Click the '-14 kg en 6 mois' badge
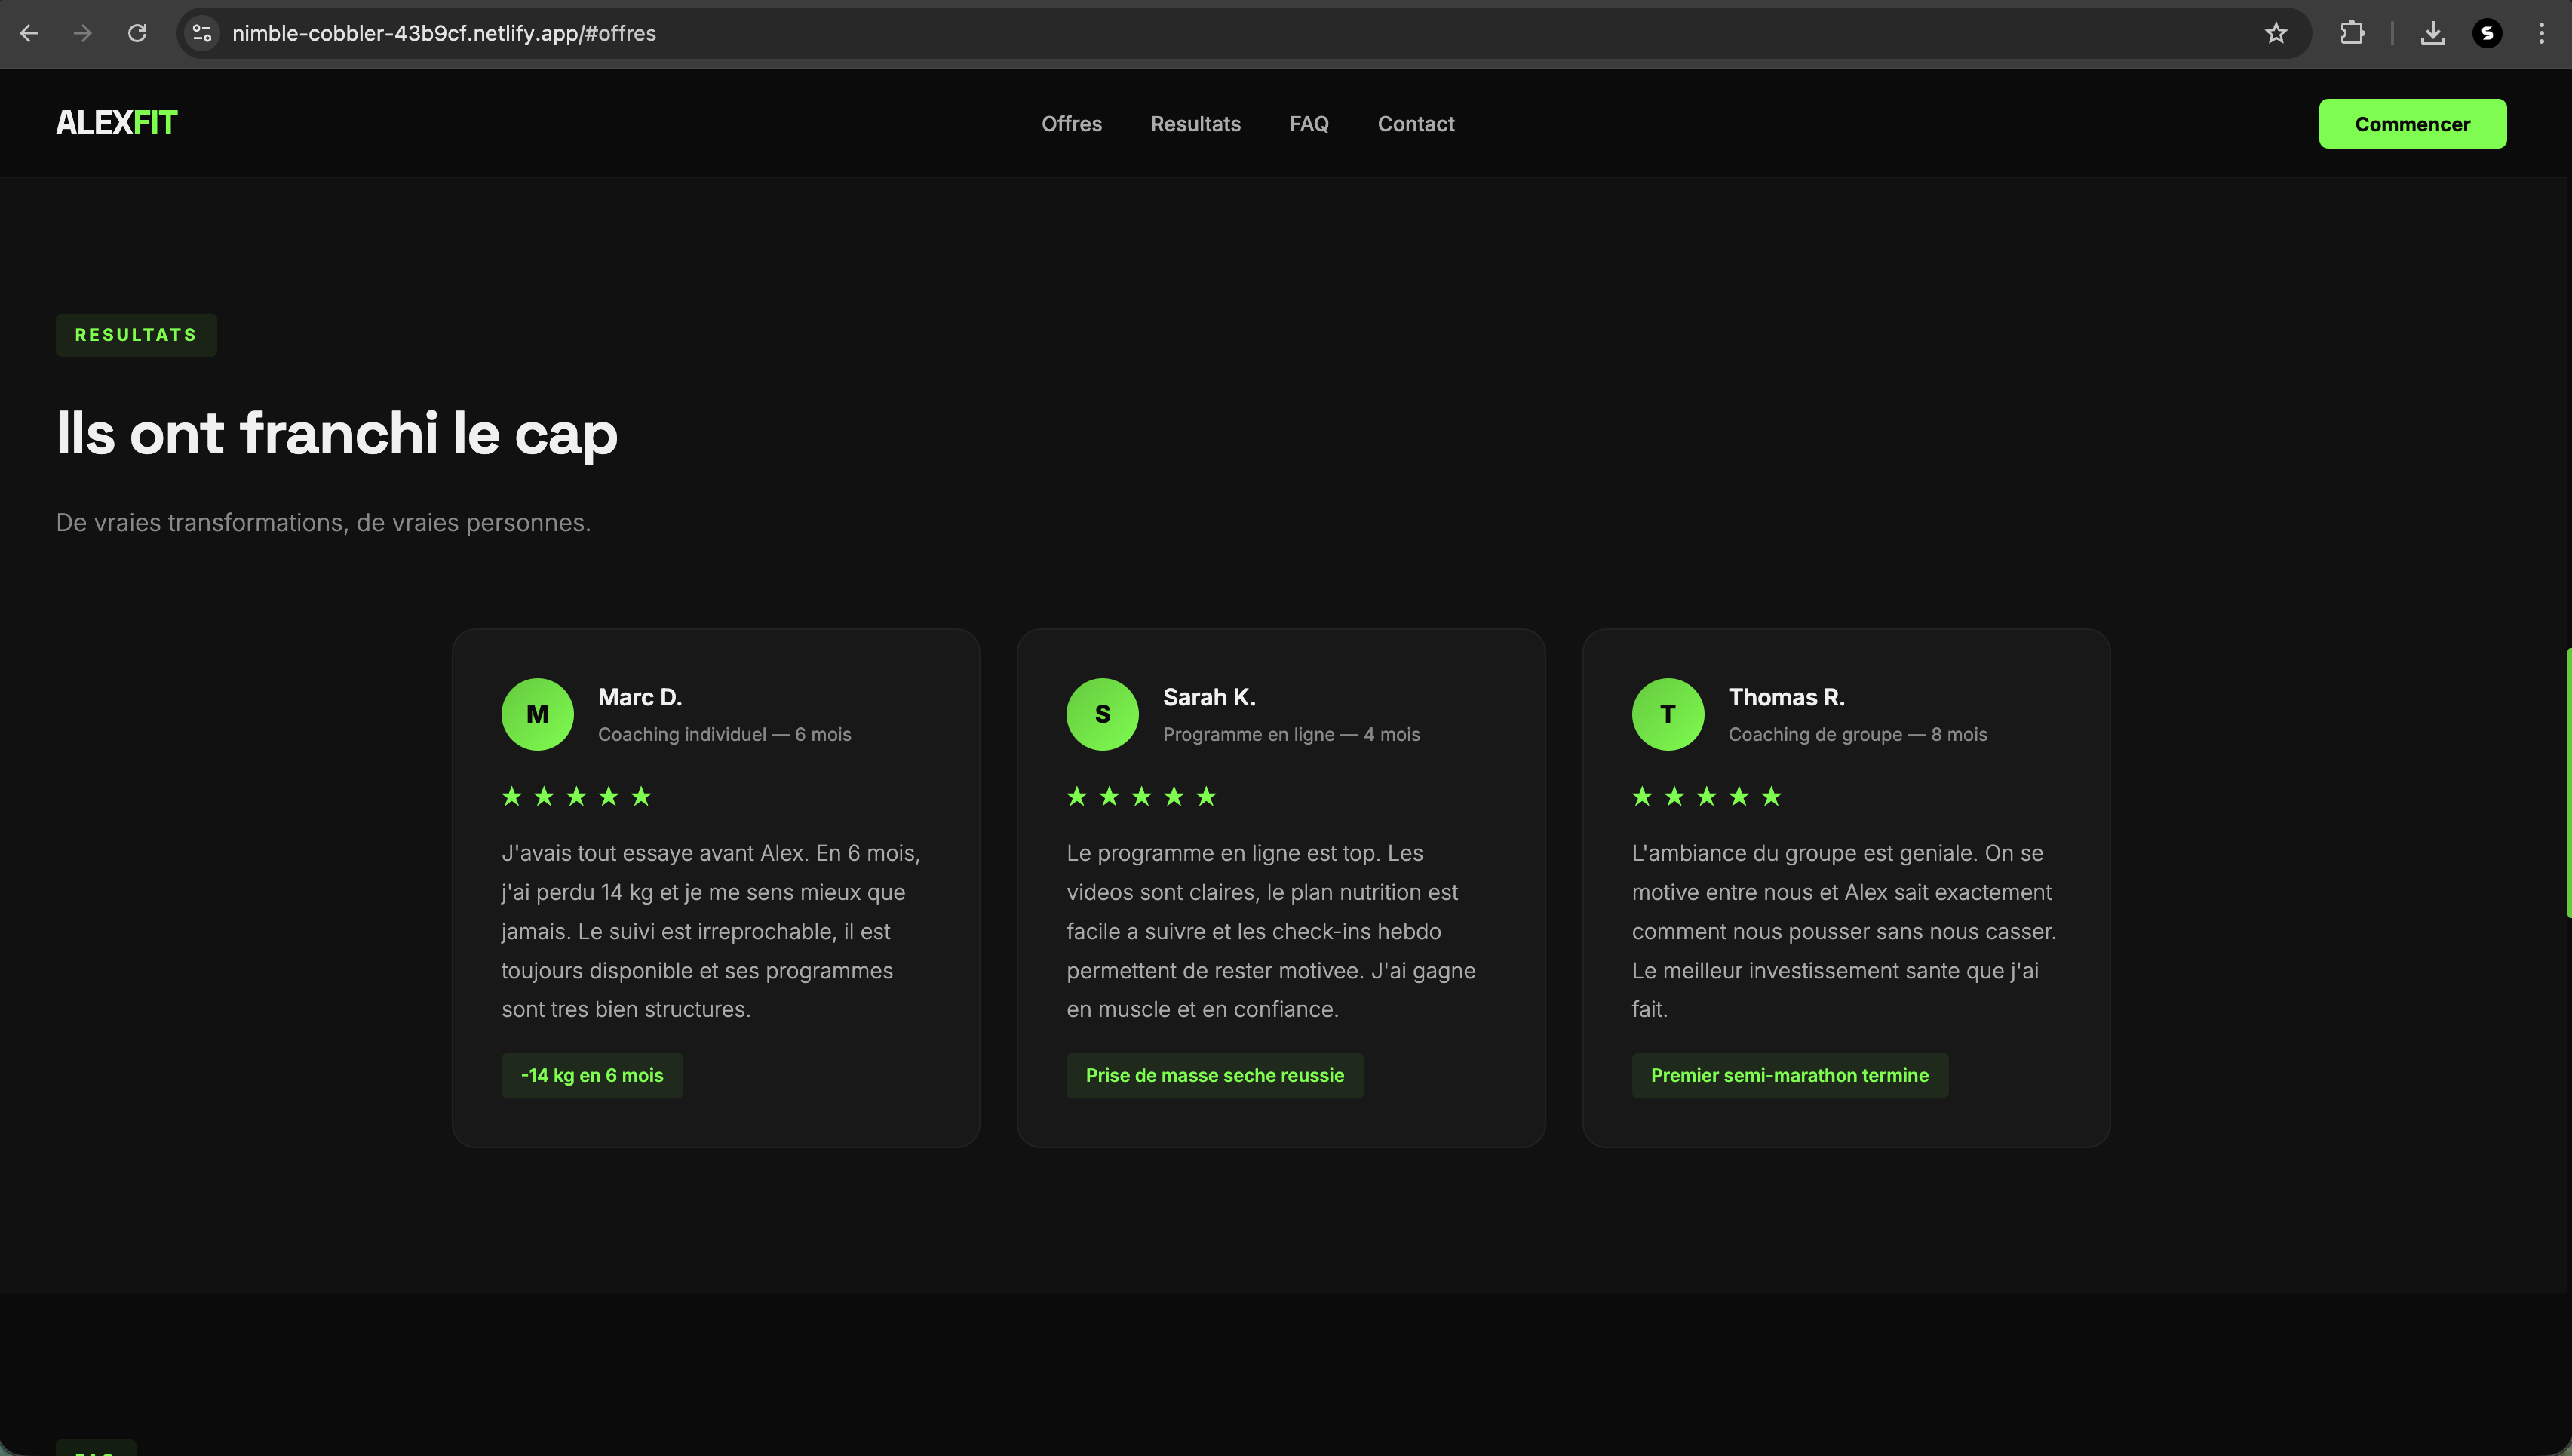Viewport: 2572px width, 1456px height. (592, 1075)
